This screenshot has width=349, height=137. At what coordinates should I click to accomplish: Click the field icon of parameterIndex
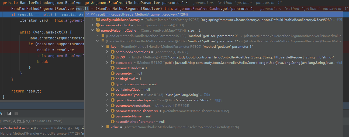(113, 68)
